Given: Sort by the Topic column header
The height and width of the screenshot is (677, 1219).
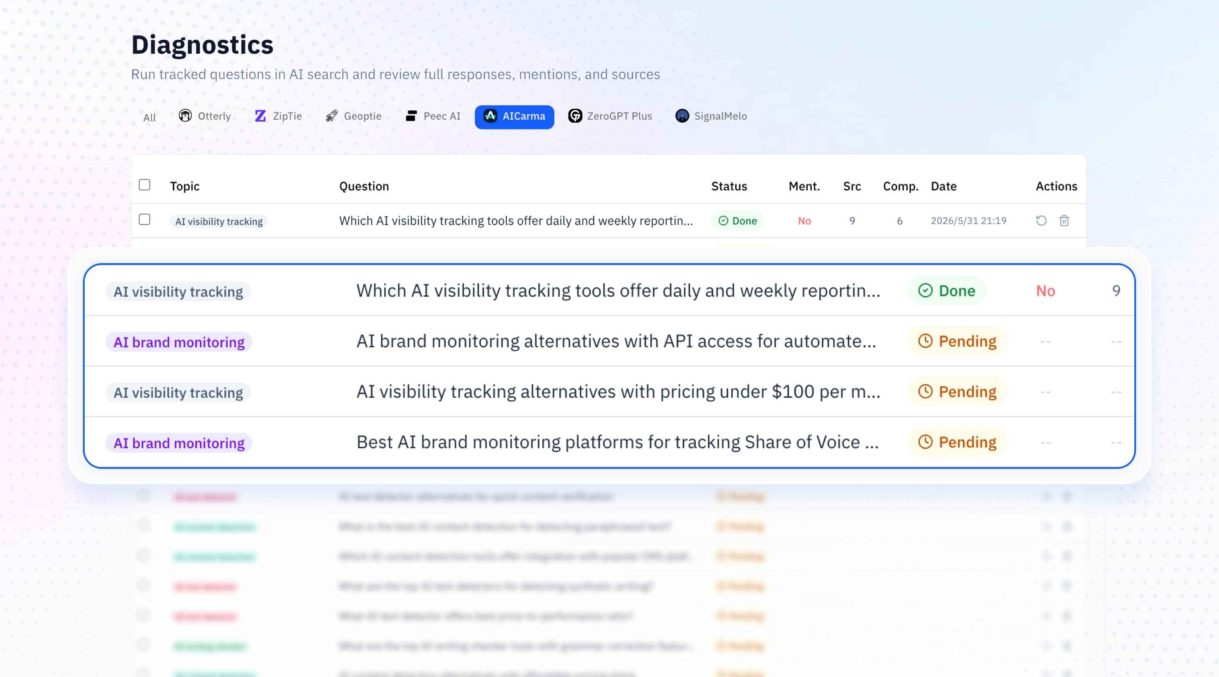Looking at the screenshot, I should [x=185, y=186].
